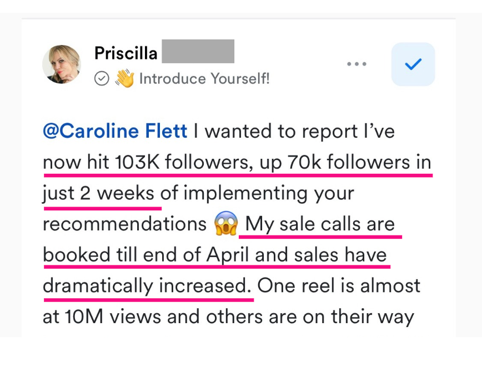Toggle the blue checkmark button
482x382 pixels.
point(413,64)
